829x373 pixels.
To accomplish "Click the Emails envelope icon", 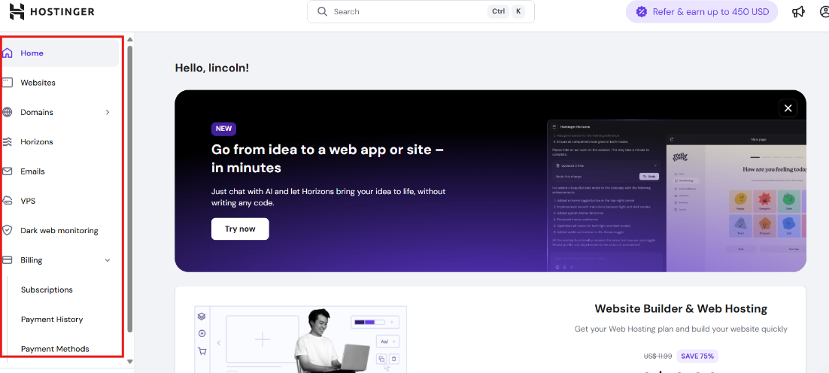I will [x=8, y=171].
